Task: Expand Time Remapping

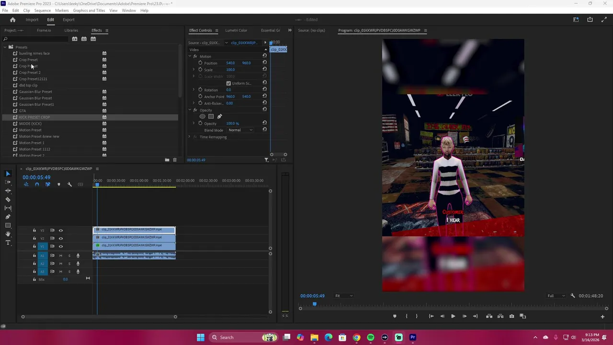Action: (190, 137)
